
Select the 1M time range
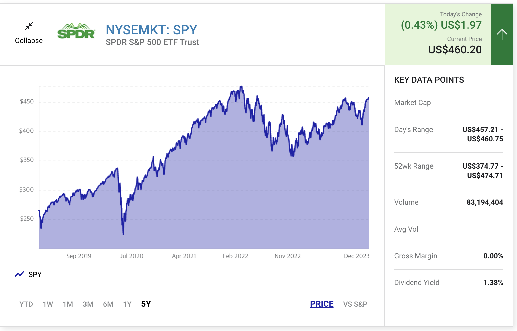click(x=68, y=304)
